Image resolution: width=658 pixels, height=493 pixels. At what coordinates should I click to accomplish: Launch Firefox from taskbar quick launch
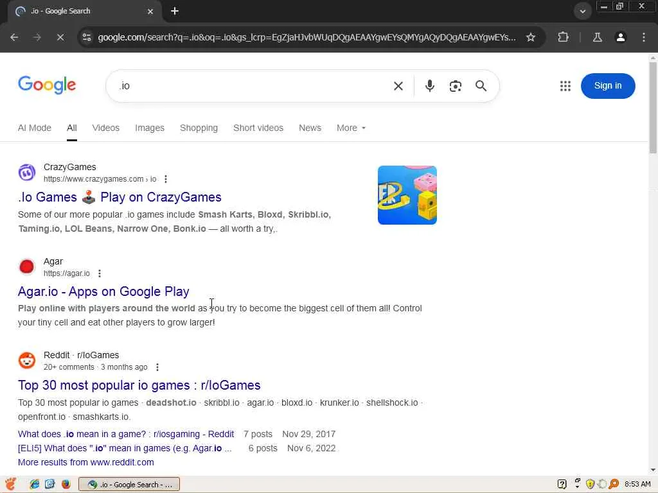click(x=66, y=484)
